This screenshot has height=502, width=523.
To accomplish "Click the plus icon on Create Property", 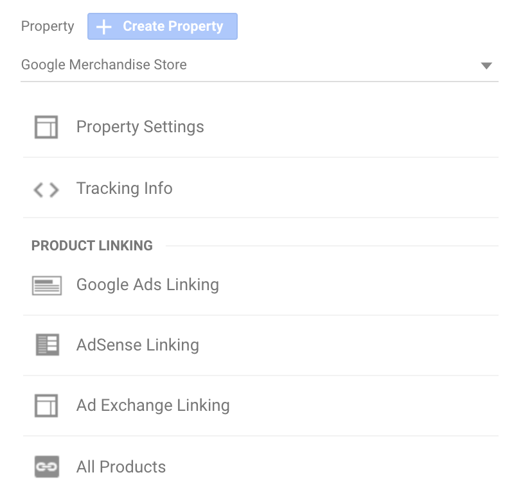I will tap(103, 27).
